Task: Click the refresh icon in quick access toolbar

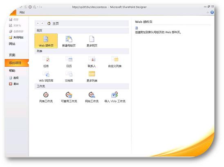Action: [x=25, y=7]
